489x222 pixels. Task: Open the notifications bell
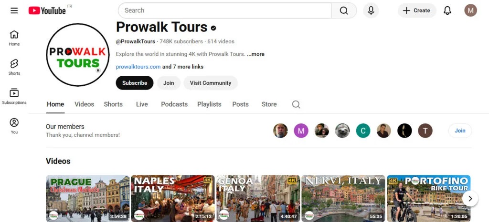click(447, 10)
